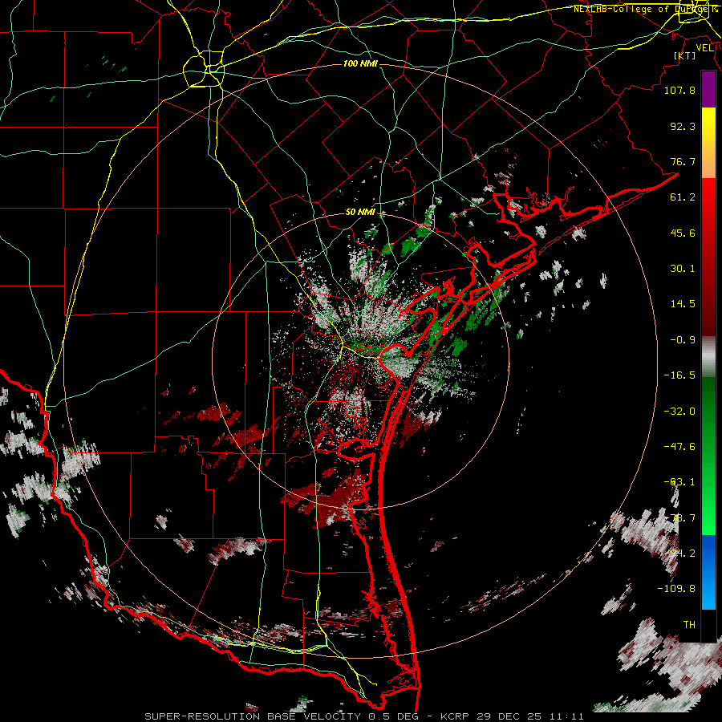Click the -94.2 velocity scale value

pos(679,554)
